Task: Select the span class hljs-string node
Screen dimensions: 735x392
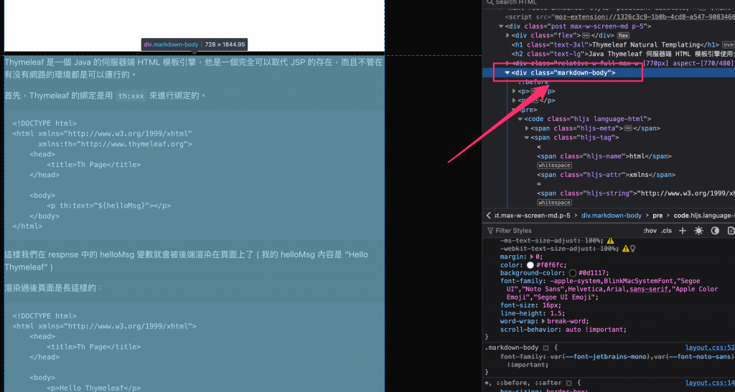Action: [x=636, y=193]
